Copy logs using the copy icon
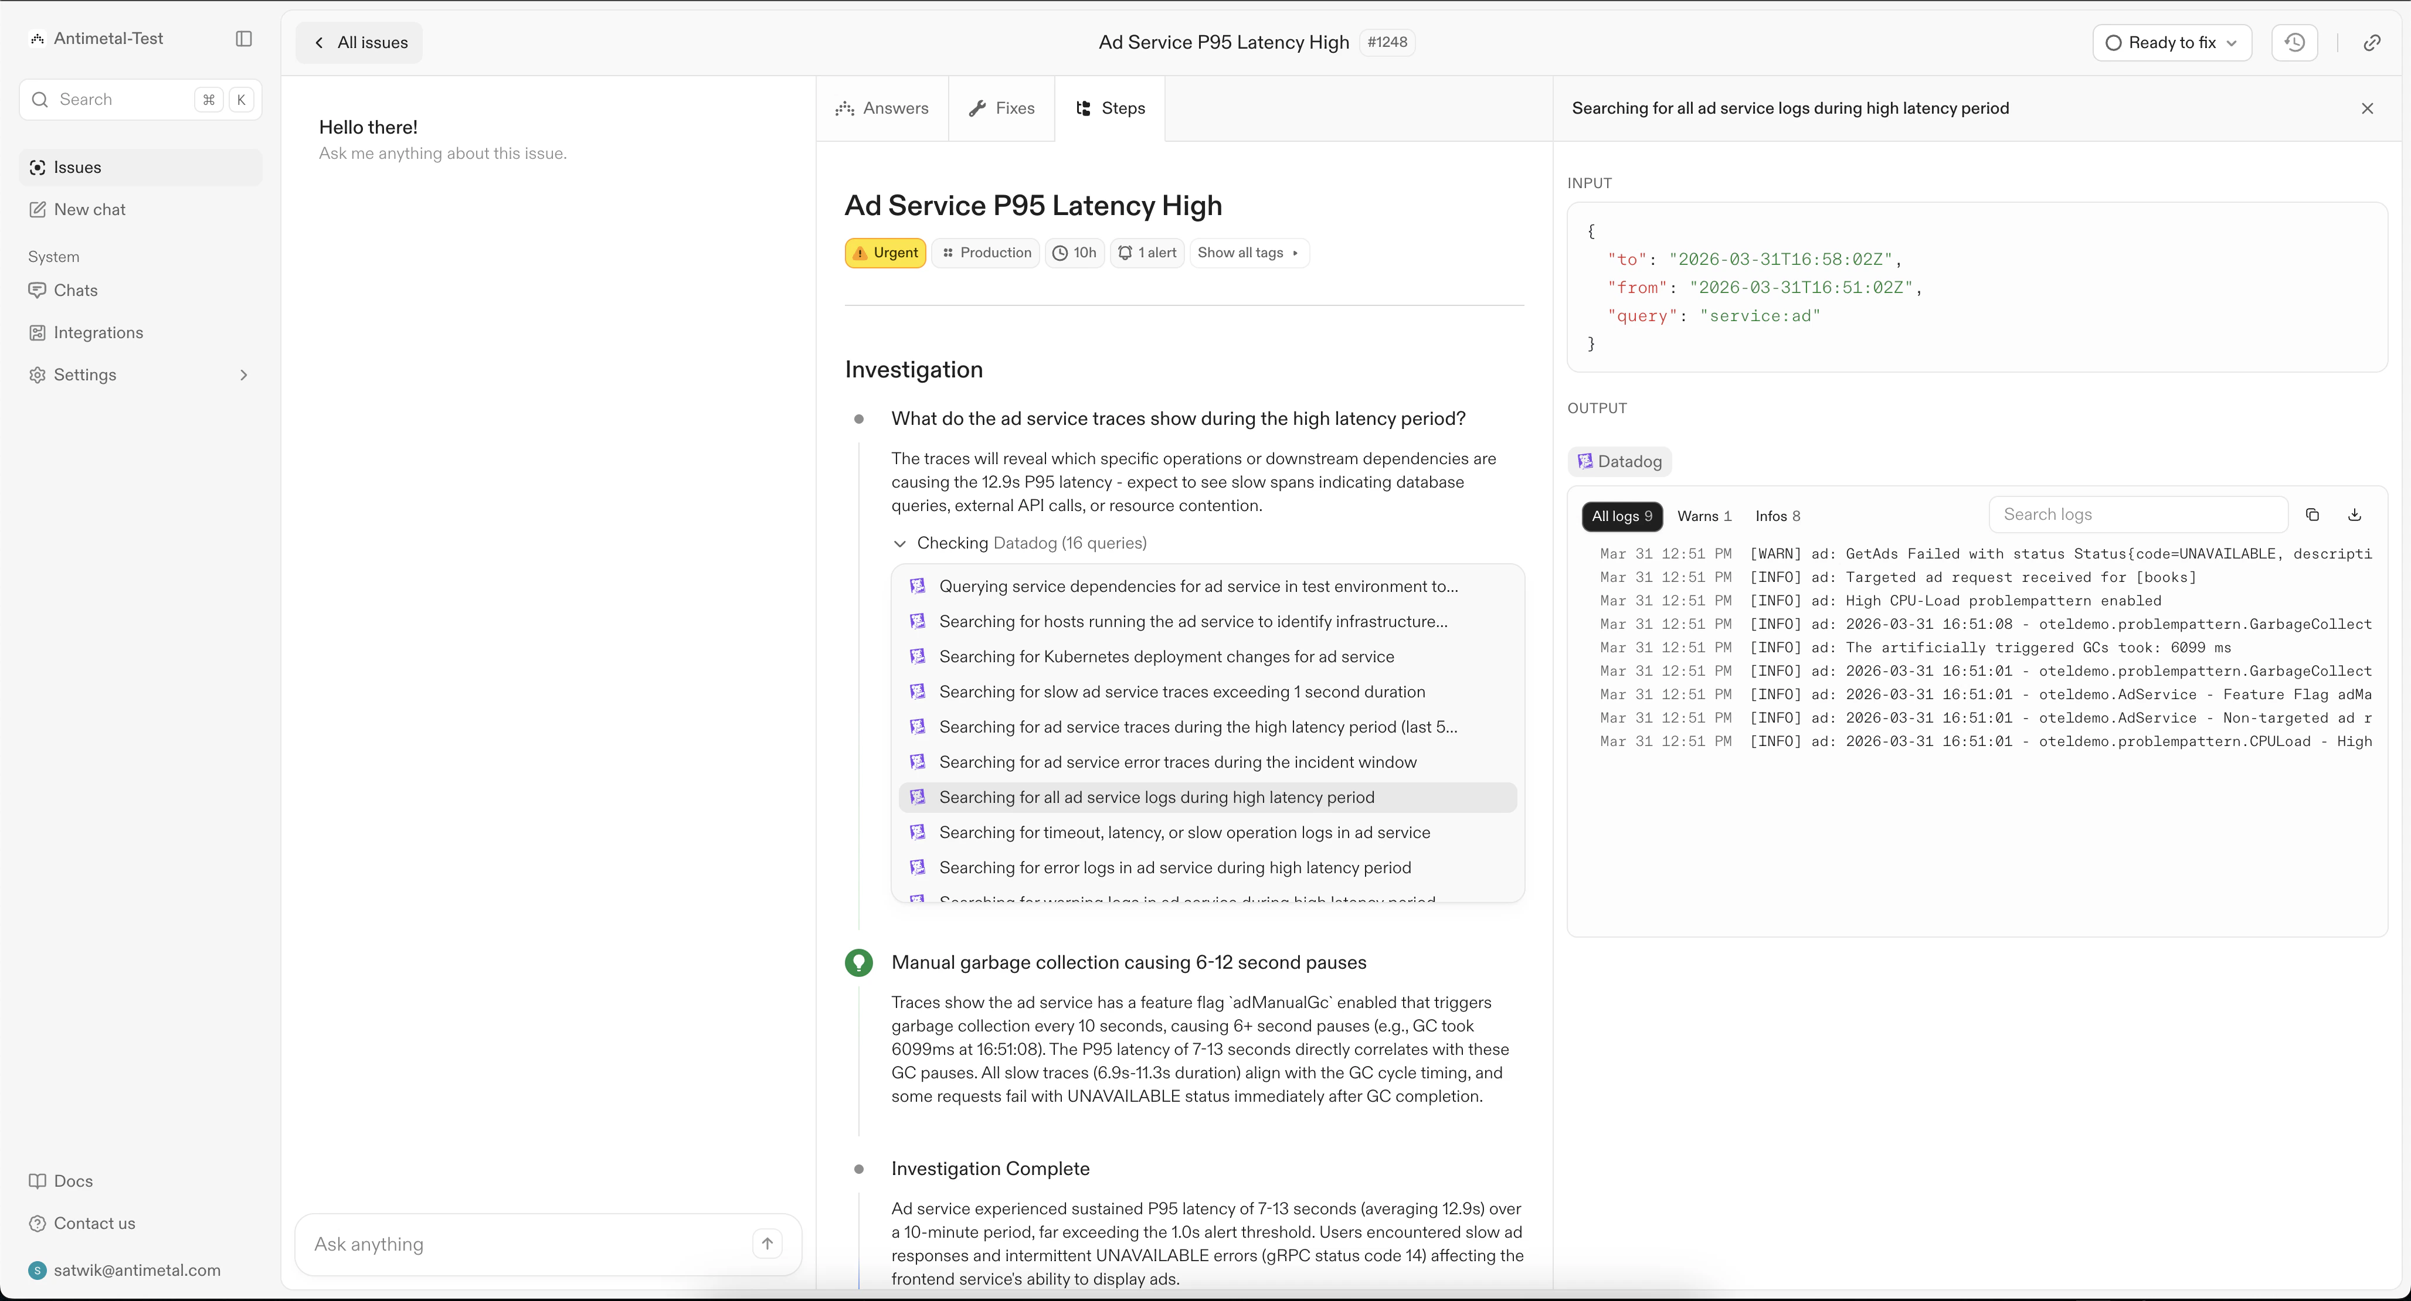 (2312, 515)
